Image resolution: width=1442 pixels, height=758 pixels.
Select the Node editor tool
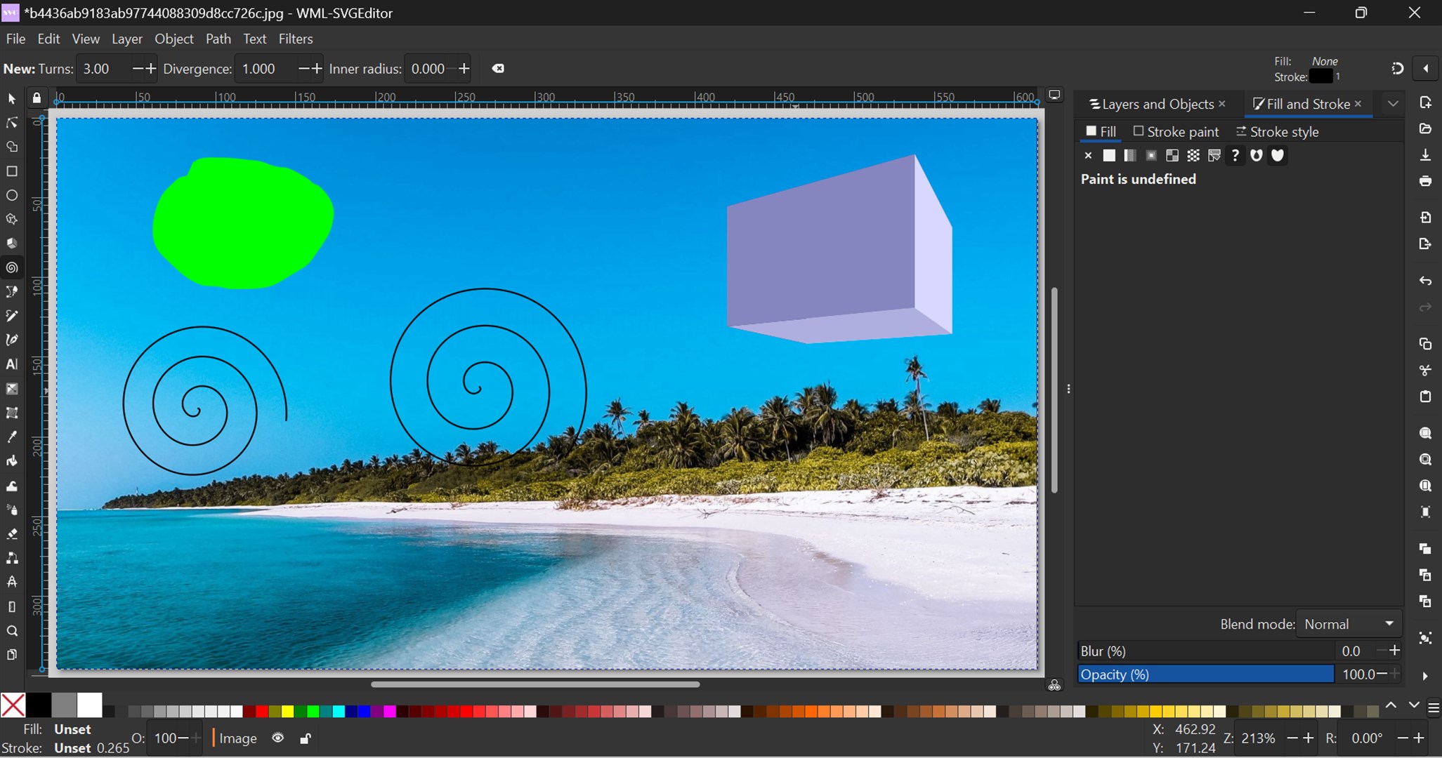point(13,122)
